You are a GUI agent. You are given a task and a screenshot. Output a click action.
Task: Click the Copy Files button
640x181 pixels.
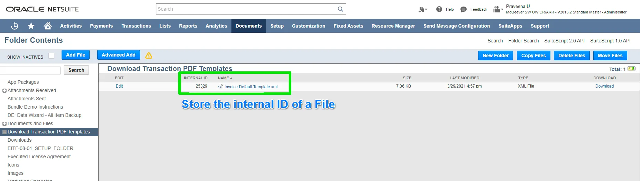533,56
